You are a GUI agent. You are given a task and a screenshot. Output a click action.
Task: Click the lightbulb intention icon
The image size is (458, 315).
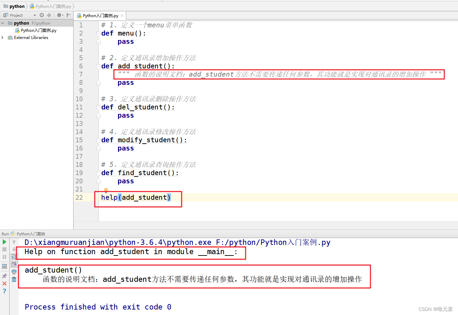106,190
